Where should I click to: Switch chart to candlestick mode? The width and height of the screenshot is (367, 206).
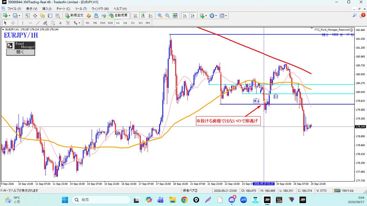(143, 16)
